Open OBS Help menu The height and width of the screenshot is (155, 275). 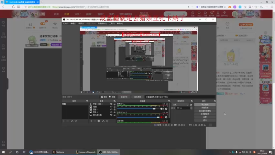coord(120,23)
